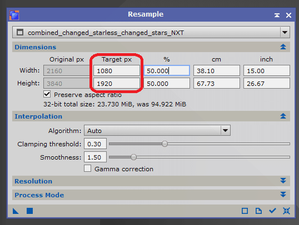Click the Browse Documentation icon
The height and width of the screenshot is (225, 299).
pyautogui.click(x=258, y=211)
